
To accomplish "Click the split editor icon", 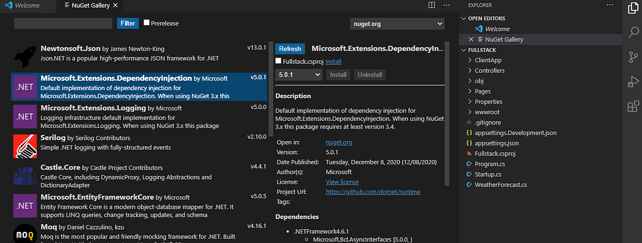I will [x=431, y=5].
